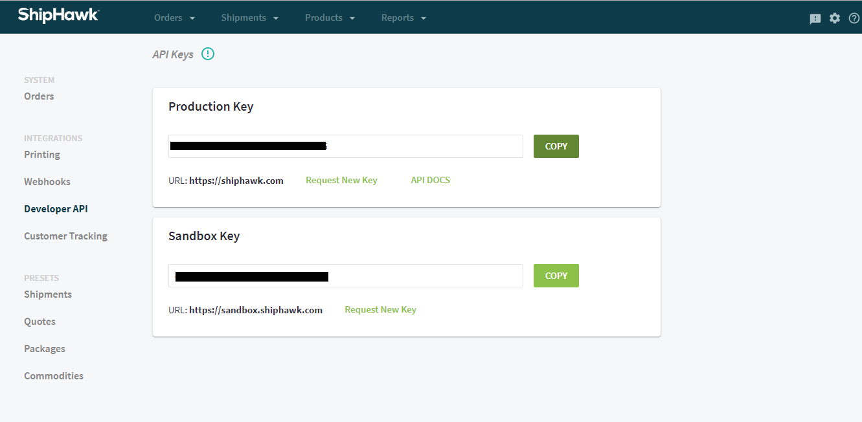The height and width of the screenshot is (422, 862).
Task: Open Commodities presets
Action: click(x=54, y=376)
